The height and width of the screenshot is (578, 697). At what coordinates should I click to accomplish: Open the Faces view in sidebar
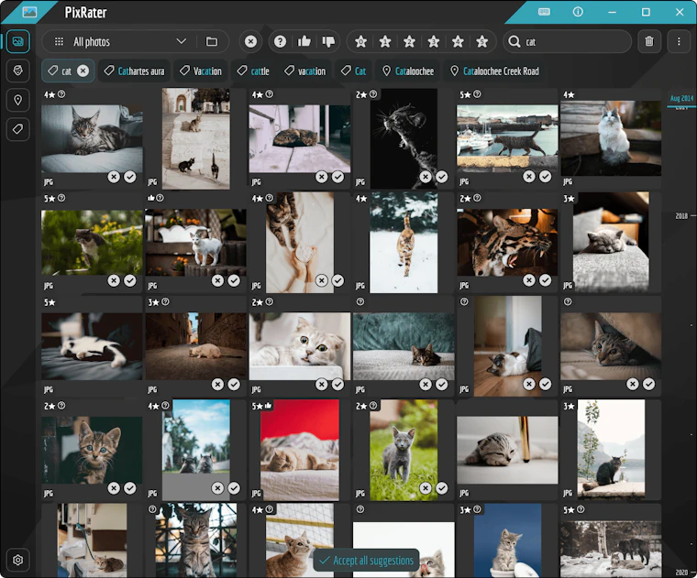(17, 71)
